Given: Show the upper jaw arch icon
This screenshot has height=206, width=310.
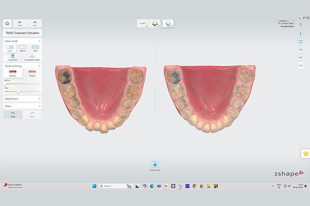Looking at the screenshot, I should click(x=301, y=50).
